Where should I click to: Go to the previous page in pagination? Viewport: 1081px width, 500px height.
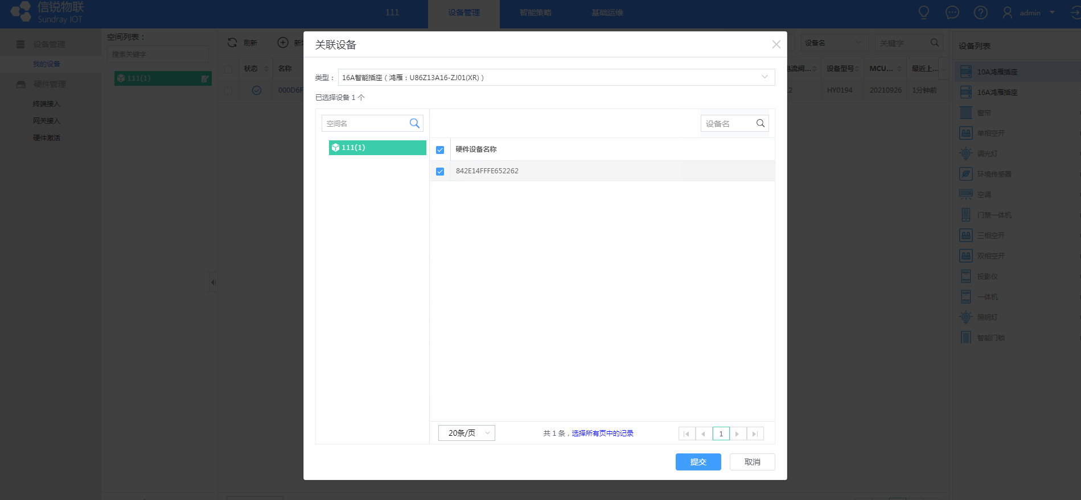tap(704, 434)
